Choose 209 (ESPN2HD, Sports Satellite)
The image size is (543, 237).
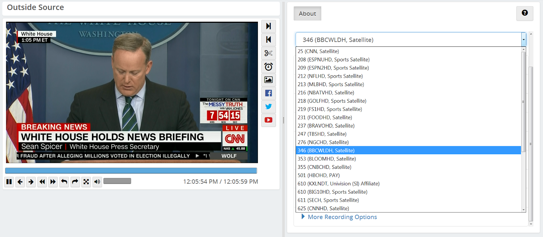click(x=408, y=68)
